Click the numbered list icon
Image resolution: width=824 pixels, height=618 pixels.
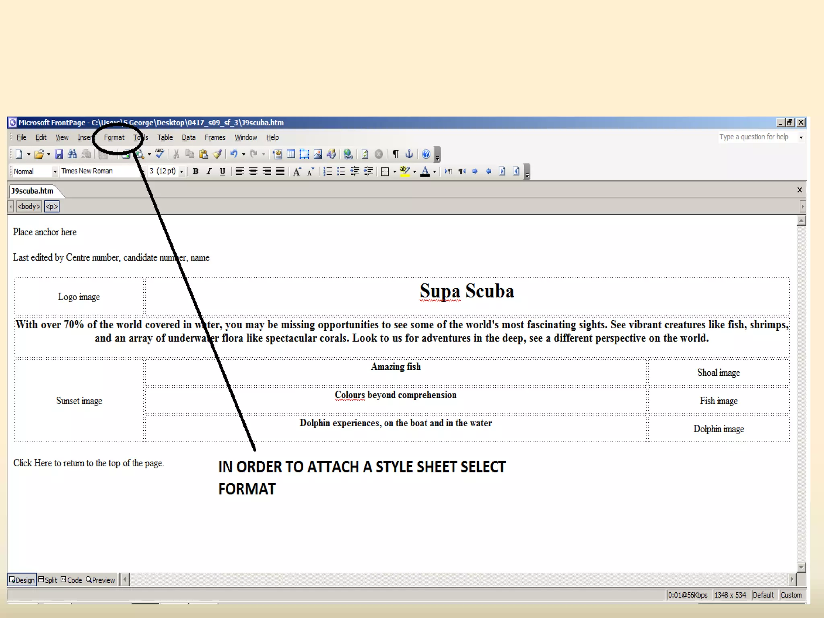click(x=328, y=172)
